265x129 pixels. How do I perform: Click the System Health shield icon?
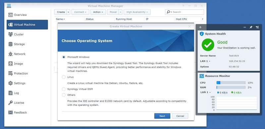202,34
